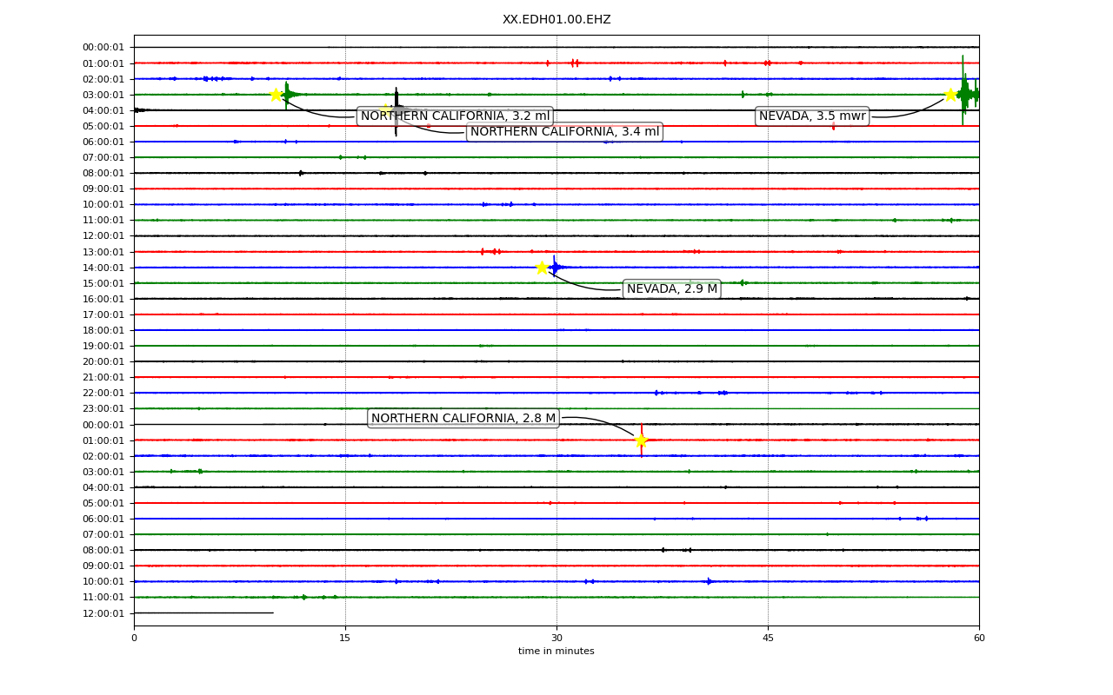Select the NEVADA, 3.5 mwr annotation label

(x=812, y=116)
